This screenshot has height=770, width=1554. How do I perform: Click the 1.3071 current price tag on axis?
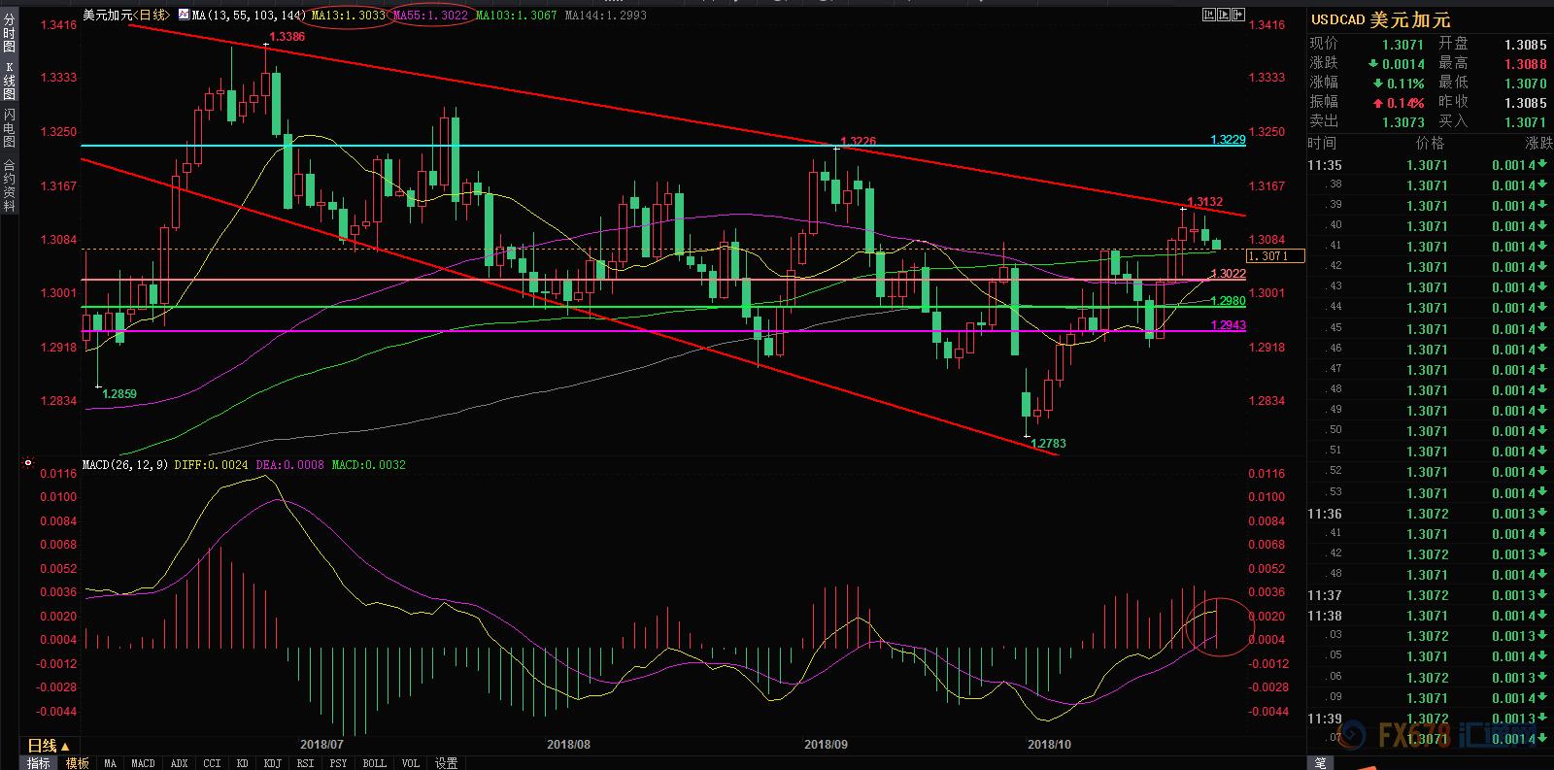point(1274,256)
